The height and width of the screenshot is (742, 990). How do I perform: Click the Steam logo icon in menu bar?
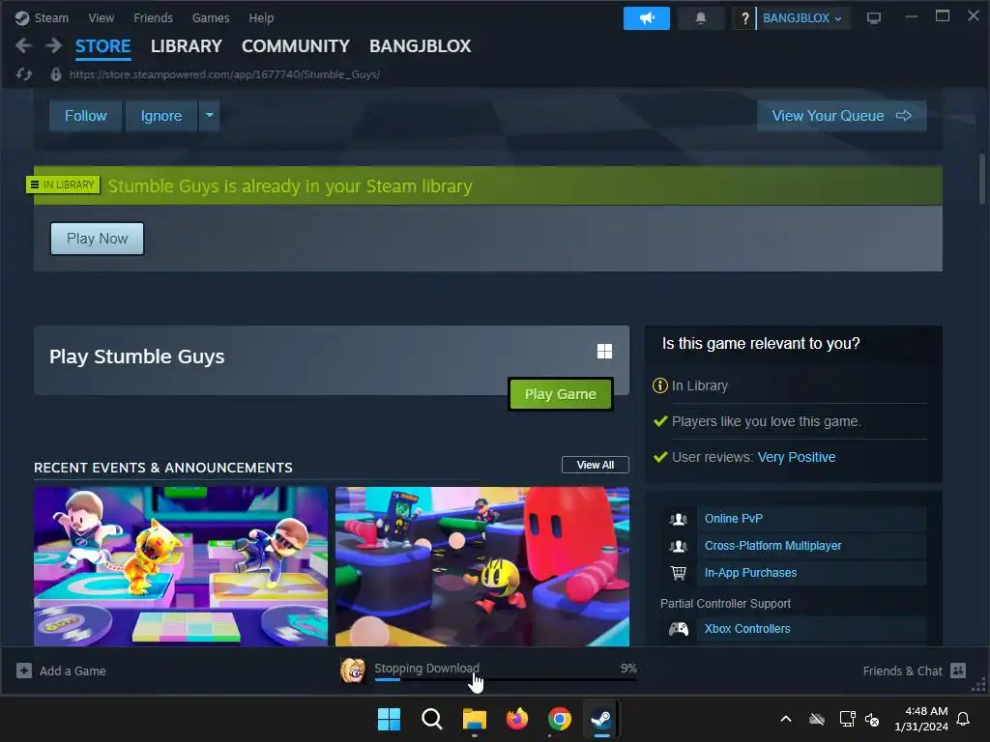point(22,17)
